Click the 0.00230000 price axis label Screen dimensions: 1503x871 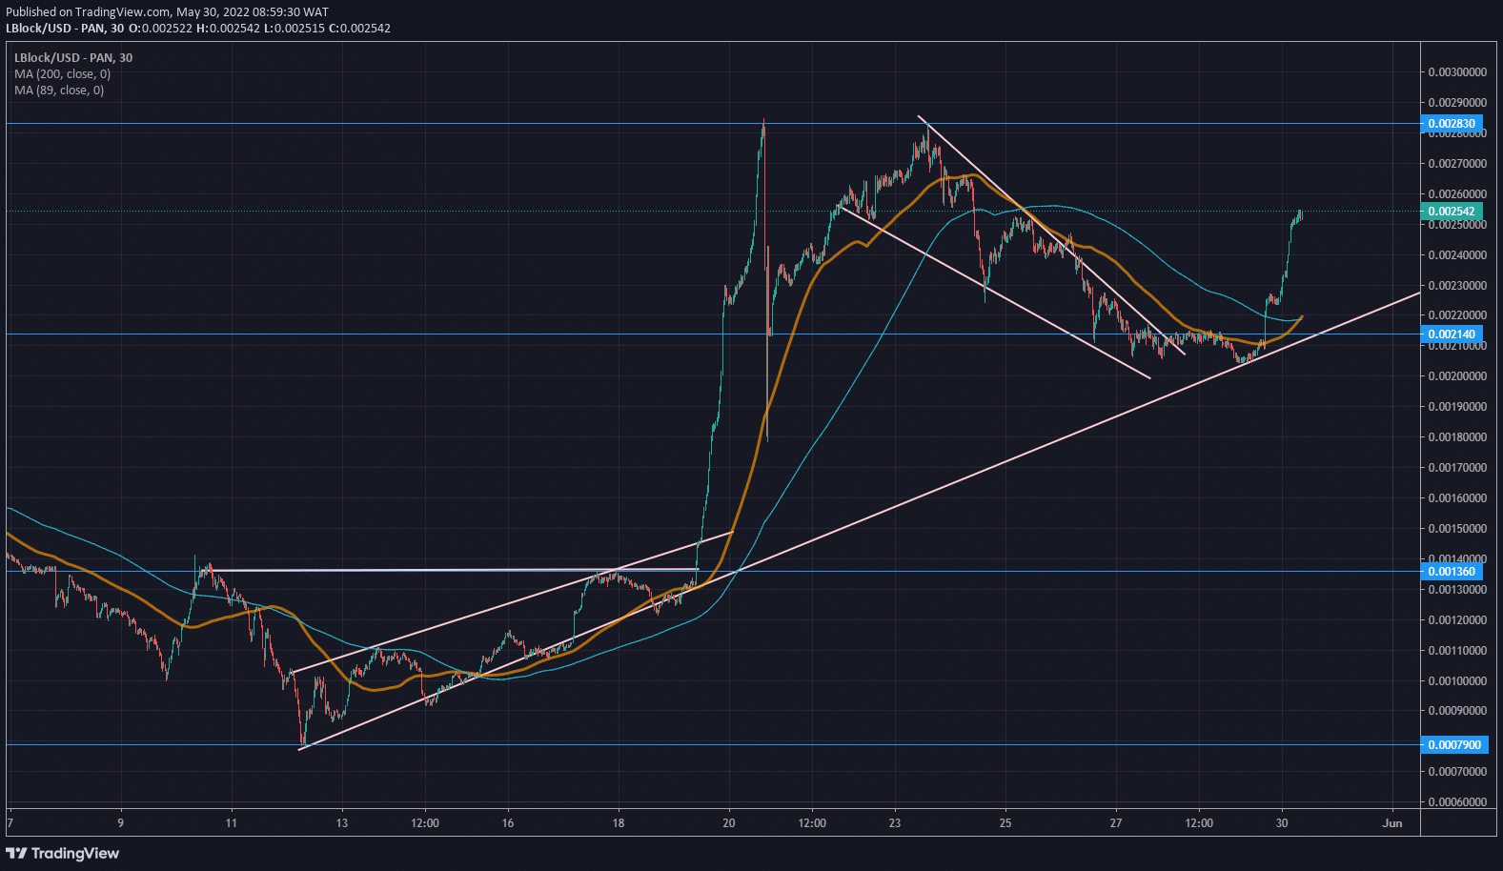1457,285
